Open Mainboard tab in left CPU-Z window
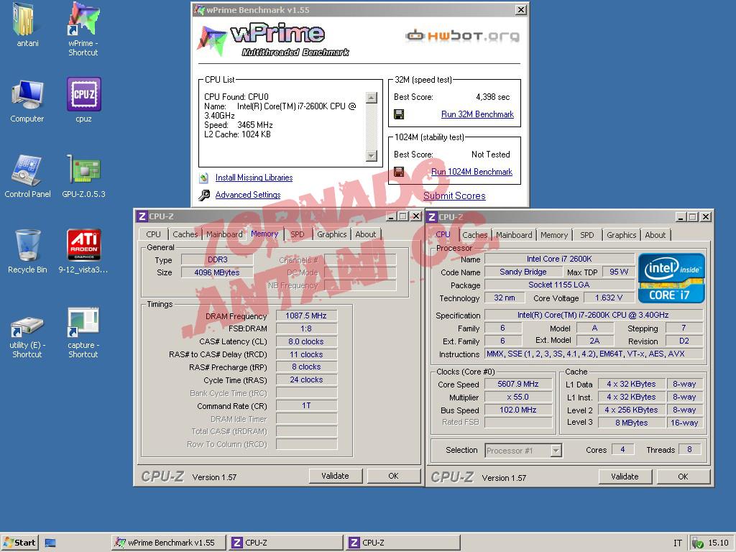Screen dimensions: 736x552 pyautogui.click(x=224, y=234)
